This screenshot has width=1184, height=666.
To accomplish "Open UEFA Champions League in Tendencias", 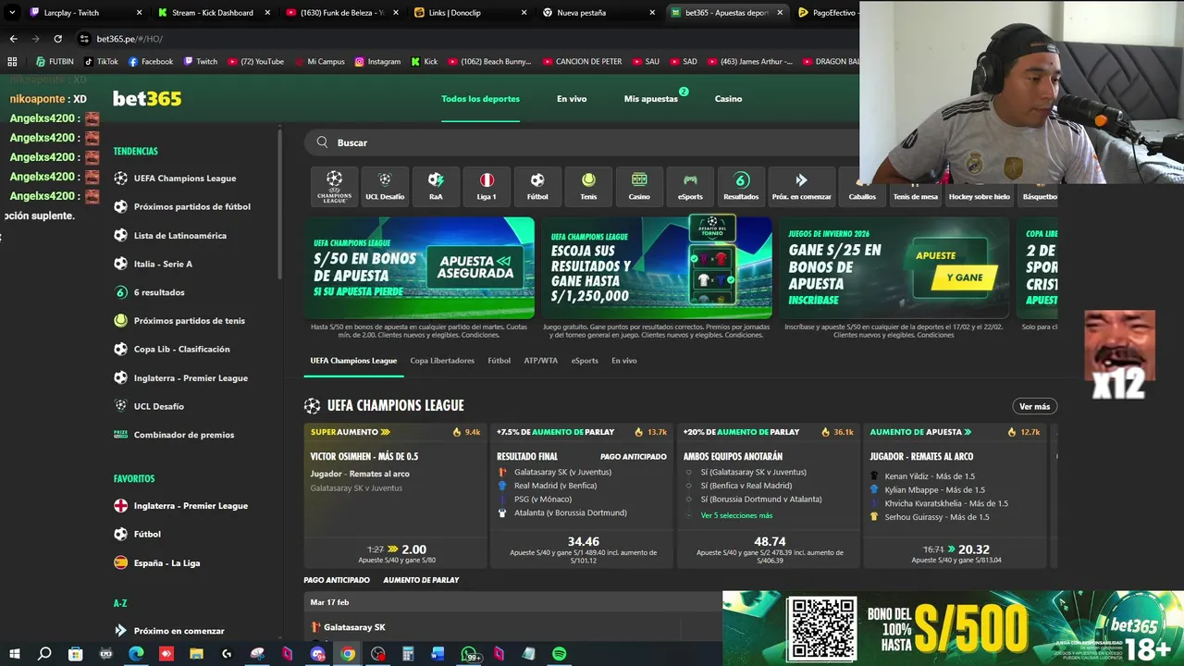I will [184, 179].
